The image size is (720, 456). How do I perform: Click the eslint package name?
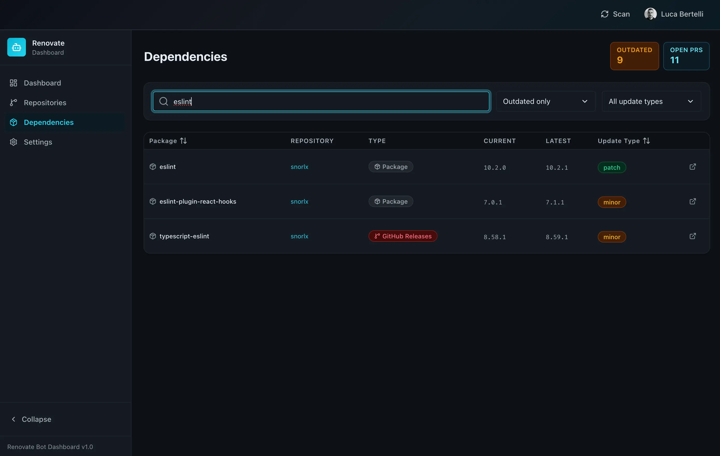coord(168,167)
